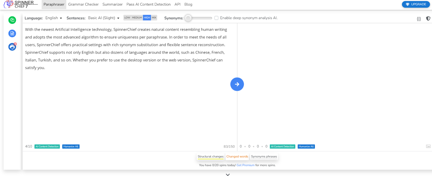Enable deep synonym analysis AI checkbox
432x176 pixels.
tap(216, 18)
